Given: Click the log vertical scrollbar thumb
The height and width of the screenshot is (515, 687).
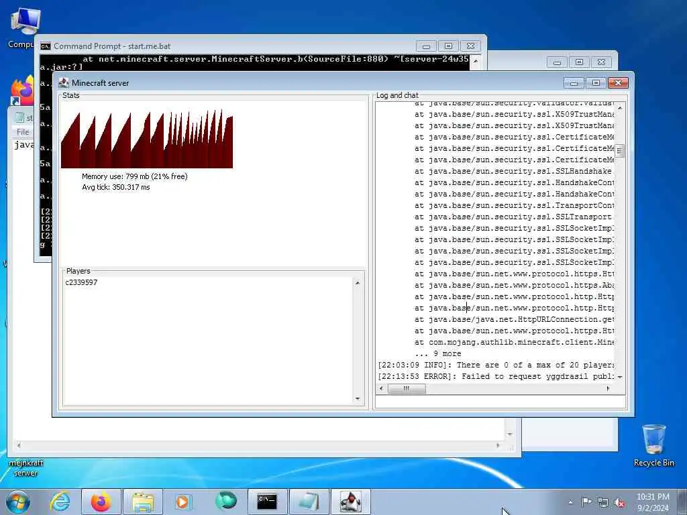Looking at the screenshot, I should coord(619,150).
